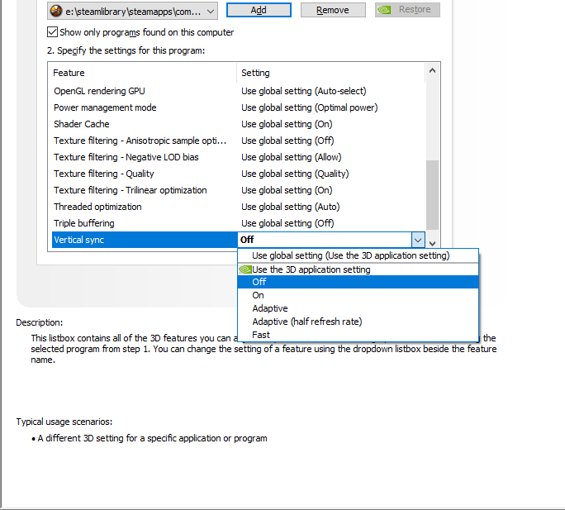Choose Off in the Vertical sync list
The height and width of the screenshot is (510, 565).
point(358,282)
